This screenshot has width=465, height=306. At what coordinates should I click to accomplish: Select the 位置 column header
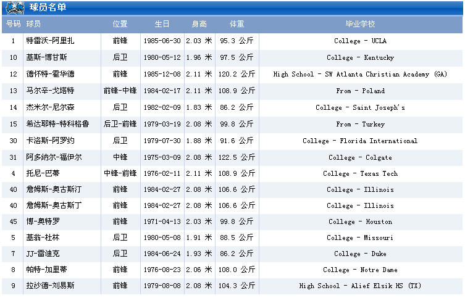coord(120,24)
